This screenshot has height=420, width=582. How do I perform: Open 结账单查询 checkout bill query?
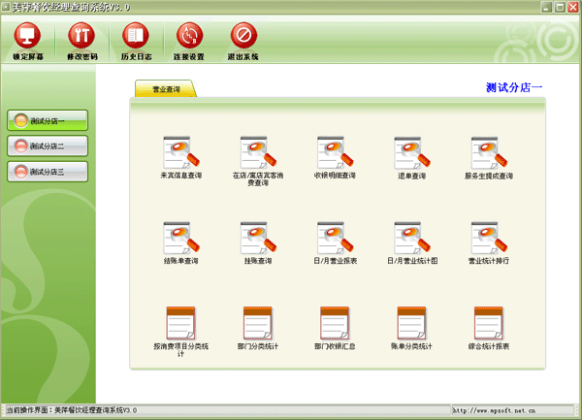click(179, 239)
